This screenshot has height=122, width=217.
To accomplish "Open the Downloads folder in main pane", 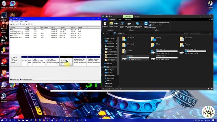I will coord(129,45).
